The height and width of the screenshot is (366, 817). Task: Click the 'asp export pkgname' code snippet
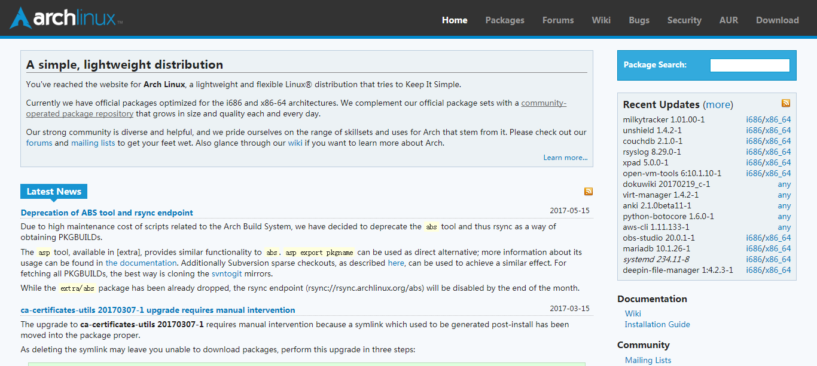tap(319, 253)
